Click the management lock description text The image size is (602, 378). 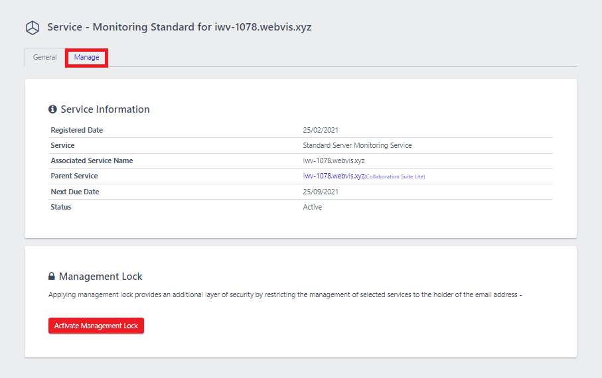(285, 294)
